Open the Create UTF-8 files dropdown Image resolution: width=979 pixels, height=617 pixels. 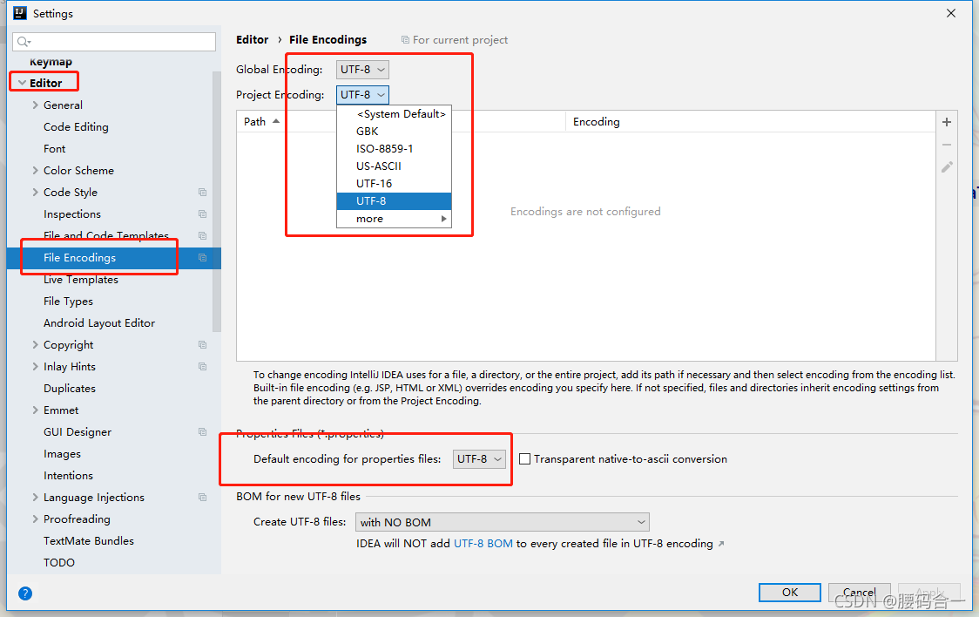pos(502,522)
